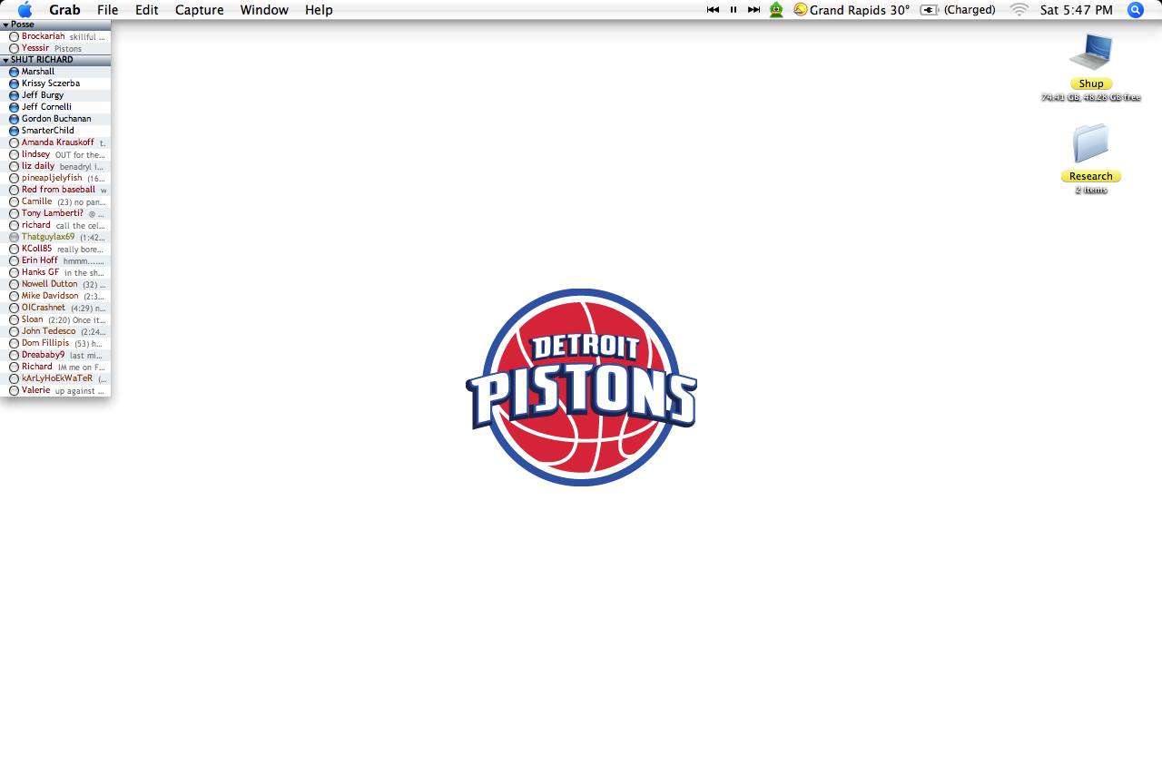Click the away icon beside Brockariah

pyautogui.click(x=14, y=36)
